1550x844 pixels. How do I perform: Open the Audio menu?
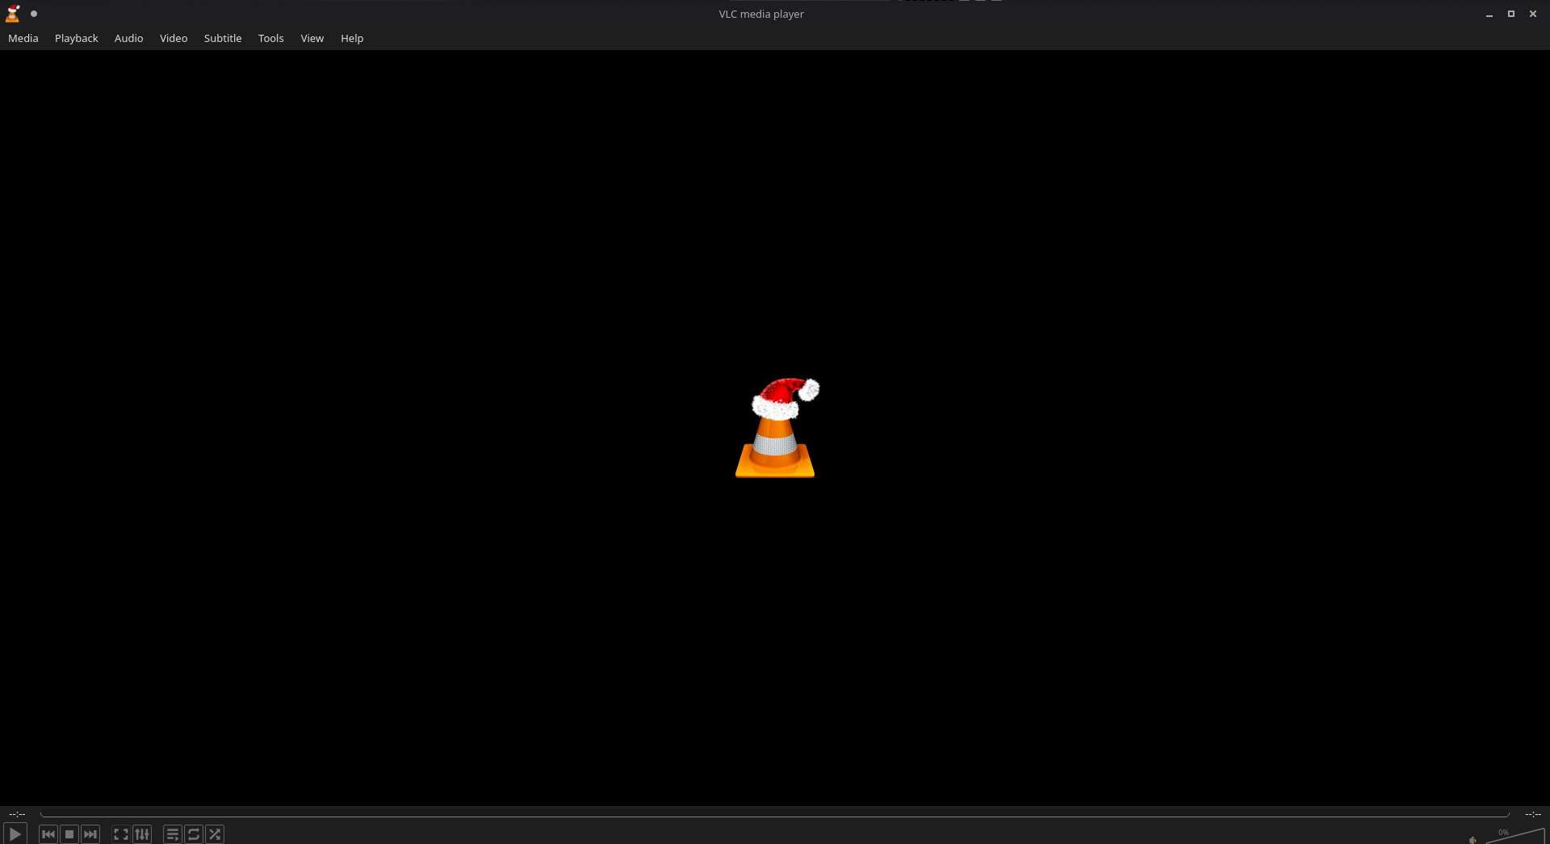[x=129, y=38]
